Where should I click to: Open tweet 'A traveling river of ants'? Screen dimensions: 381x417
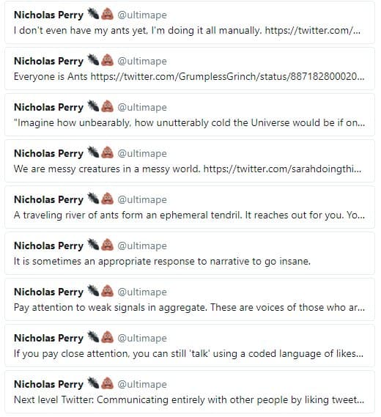tap(190, 207)
